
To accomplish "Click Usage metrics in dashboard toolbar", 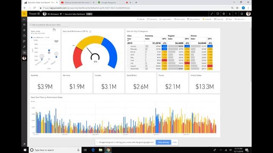I will coord(166,19).
